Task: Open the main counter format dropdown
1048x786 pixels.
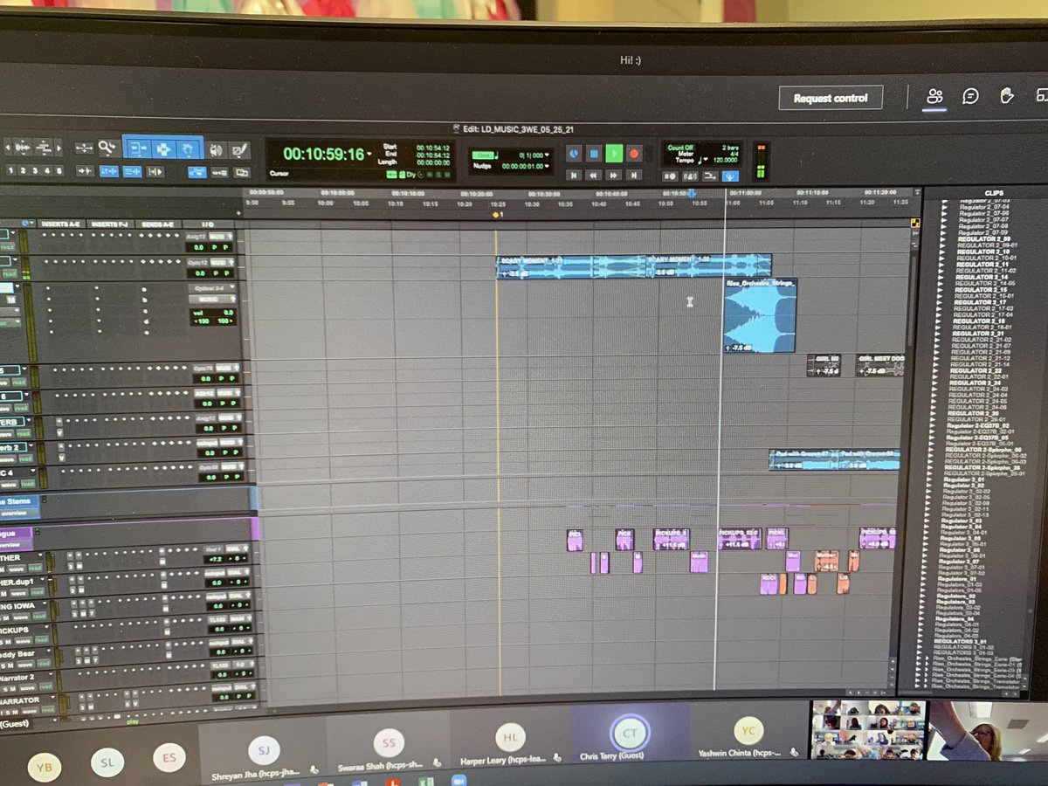Action: point(369,153)
